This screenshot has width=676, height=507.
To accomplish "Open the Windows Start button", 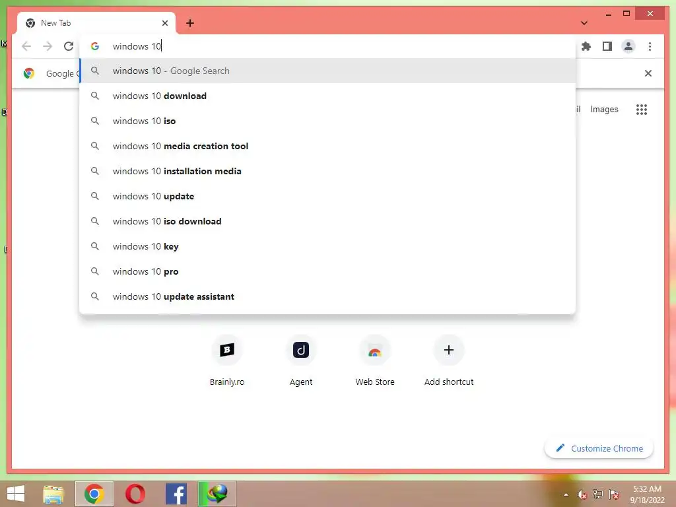I will pyautogui.click(x=16, y=494).
